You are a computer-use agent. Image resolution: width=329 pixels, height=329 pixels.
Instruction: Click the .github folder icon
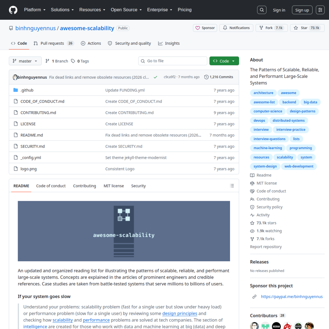15,90
